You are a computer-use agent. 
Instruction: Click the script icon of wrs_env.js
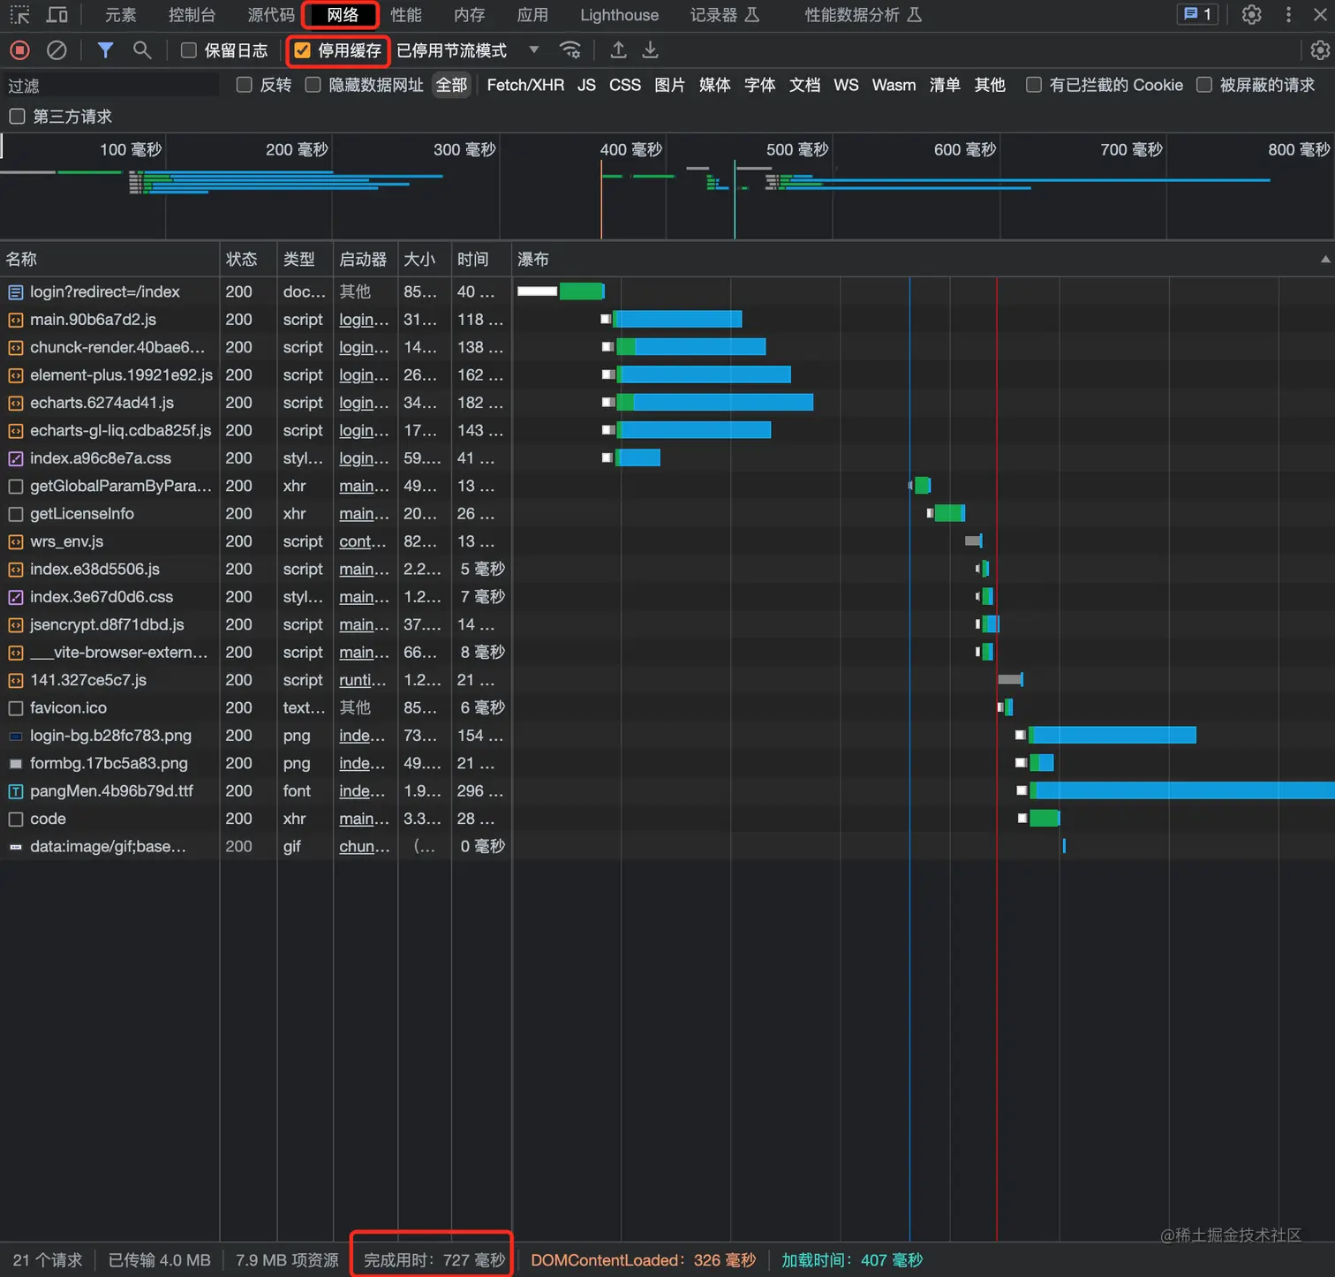click(x=16, y=541)
